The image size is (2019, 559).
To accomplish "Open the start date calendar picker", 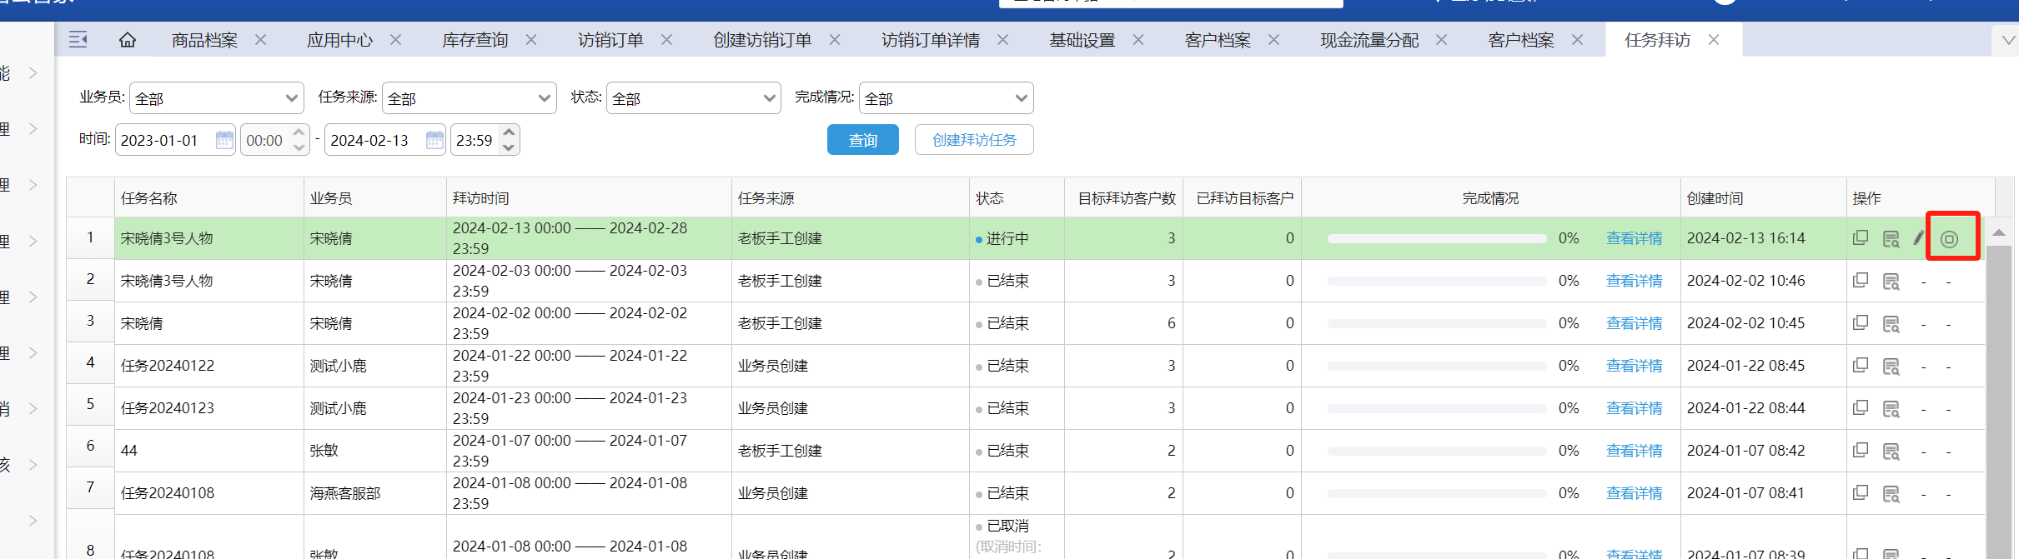I will click(x=224, y=140).
